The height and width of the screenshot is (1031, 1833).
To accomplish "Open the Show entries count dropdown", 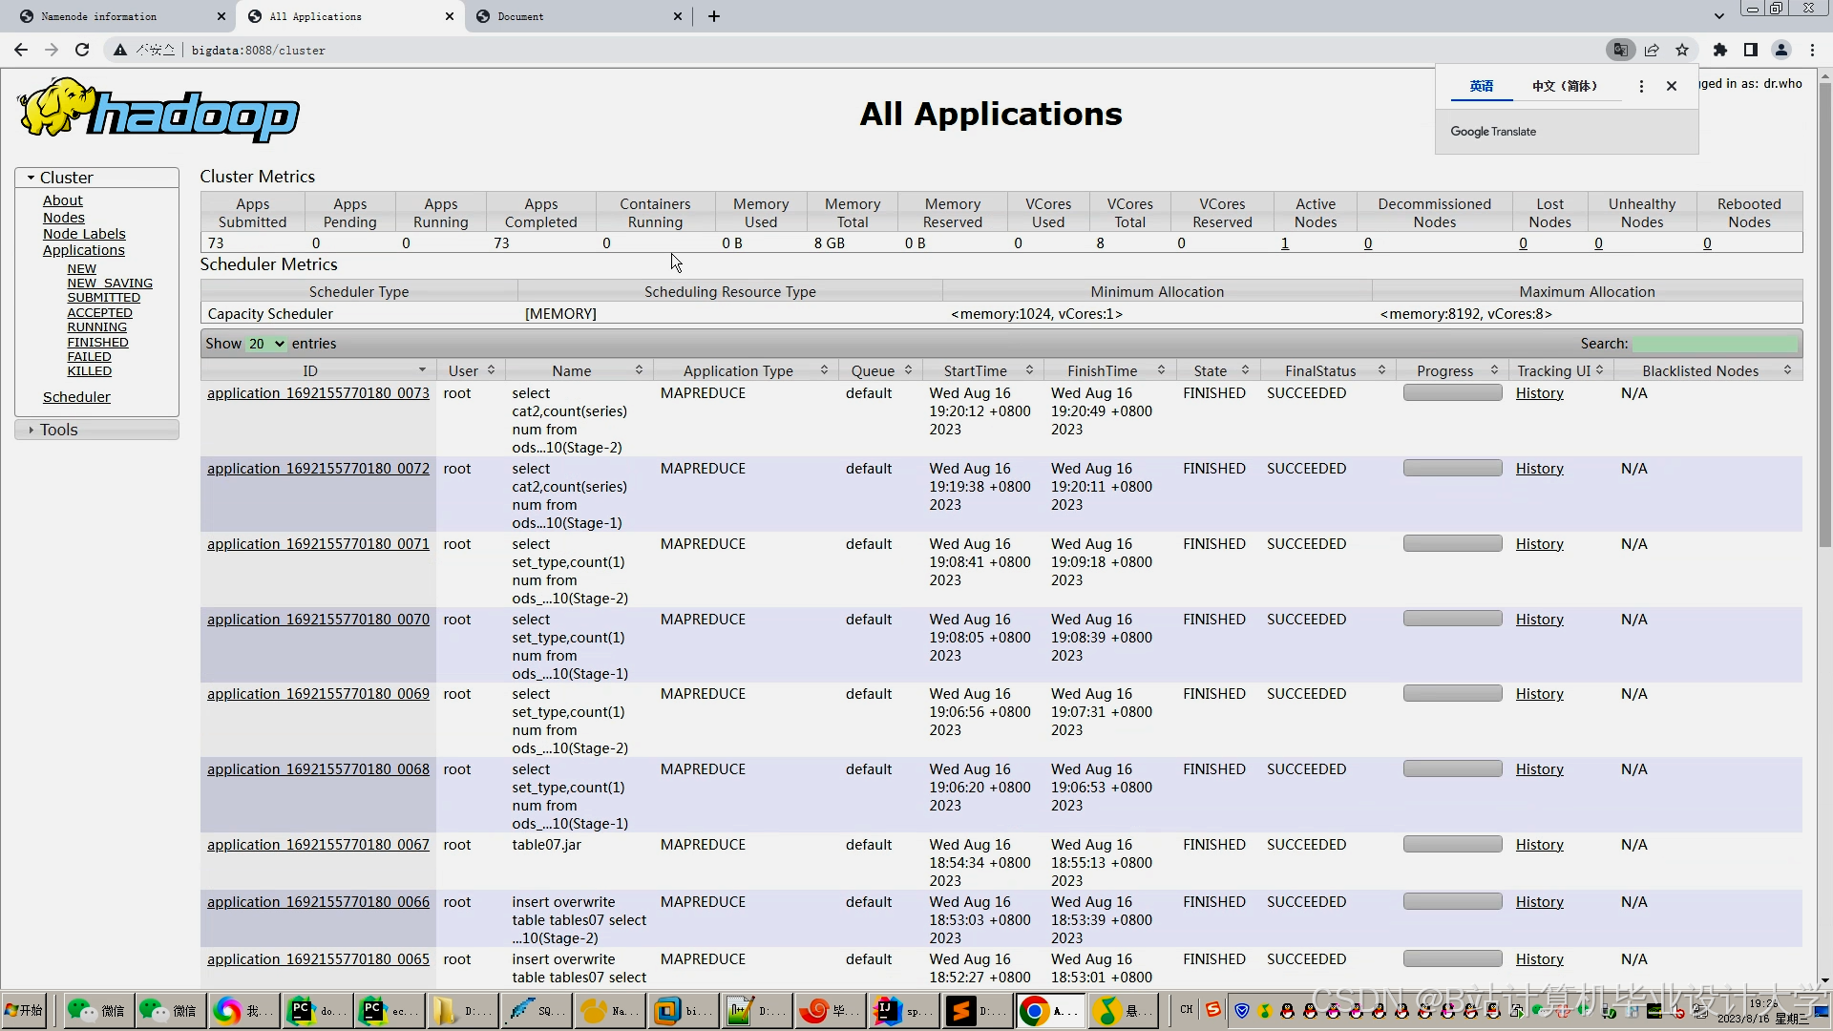I will tap(266, 344).
